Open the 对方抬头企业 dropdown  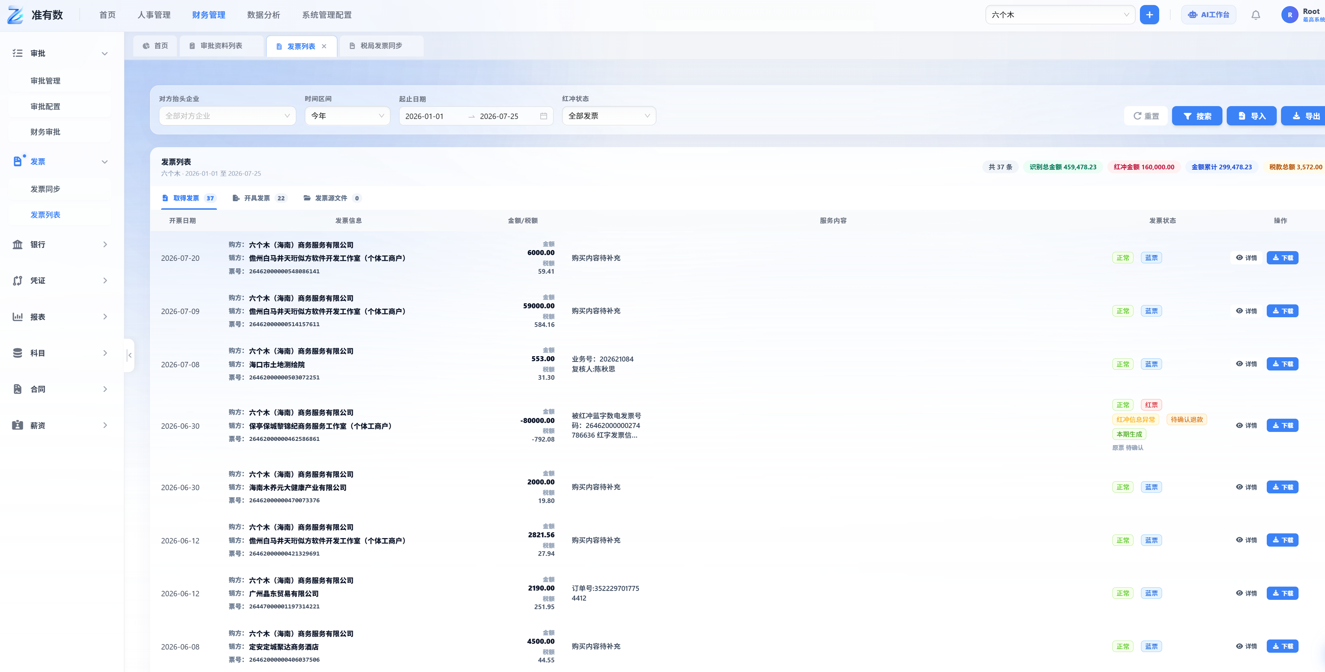227,116
